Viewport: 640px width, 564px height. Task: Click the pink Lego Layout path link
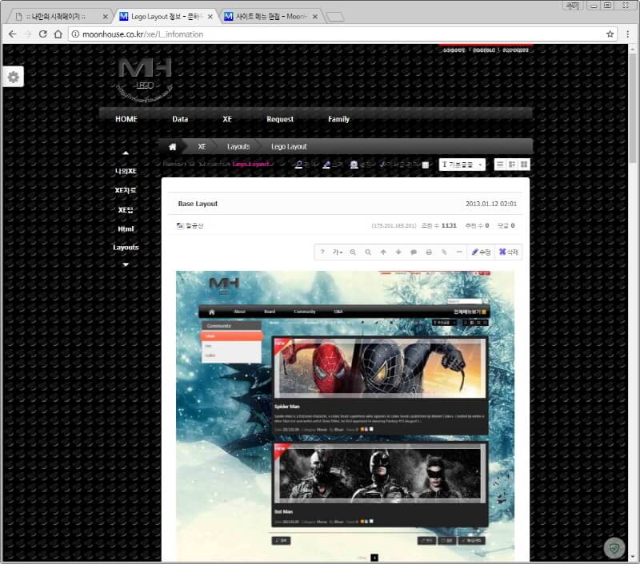[x=251, y=165]
